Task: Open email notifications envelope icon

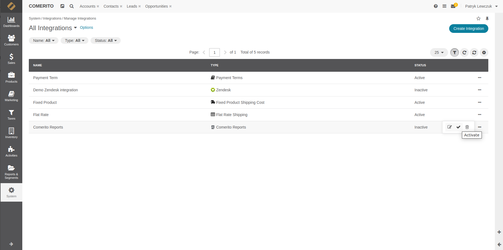Action: pos(453,6)
